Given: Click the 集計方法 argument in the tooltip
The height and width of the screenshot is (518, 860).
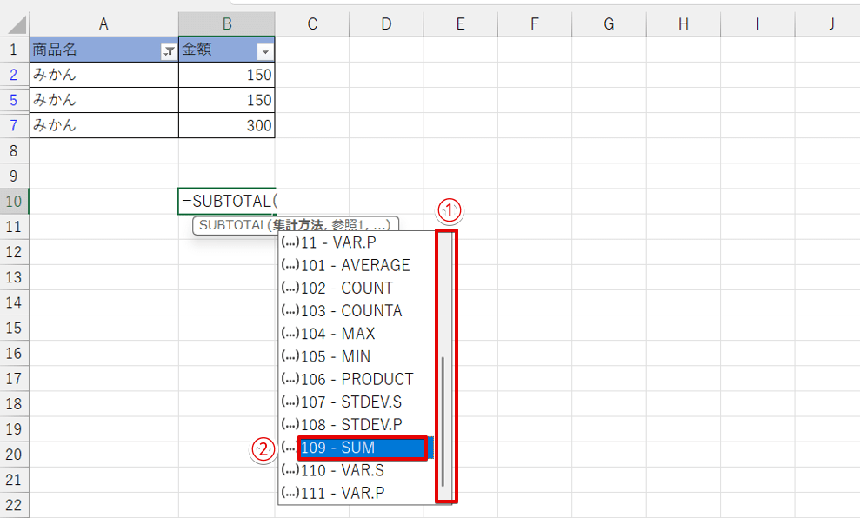Looking at the screenshot, I should click(297, 225).
